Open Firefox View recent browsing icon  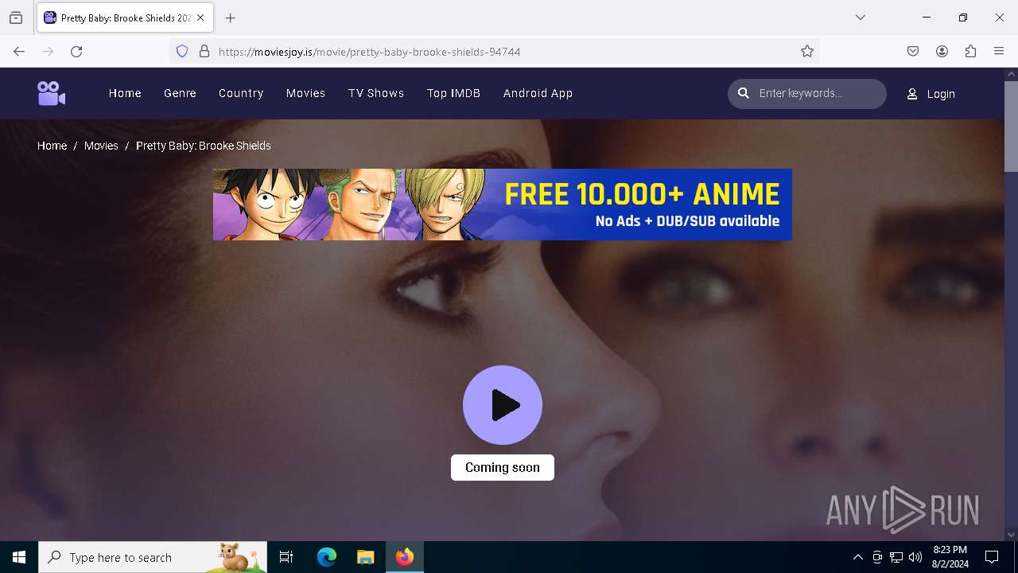pyautogui.click(x=16, y=18)
